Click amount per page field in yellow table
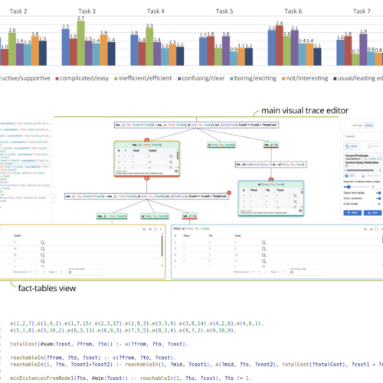The width and height of the screenshot is (383, 383). coord(84,272)
